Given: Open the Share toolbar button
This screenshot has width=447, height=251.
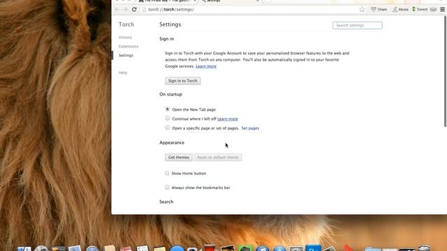Looking at the screenshot, I should pyautogui.click(x=379, y=9).
